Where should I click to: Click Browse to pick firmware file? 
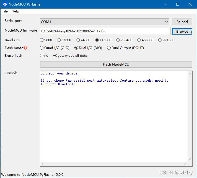pos(182,32)
